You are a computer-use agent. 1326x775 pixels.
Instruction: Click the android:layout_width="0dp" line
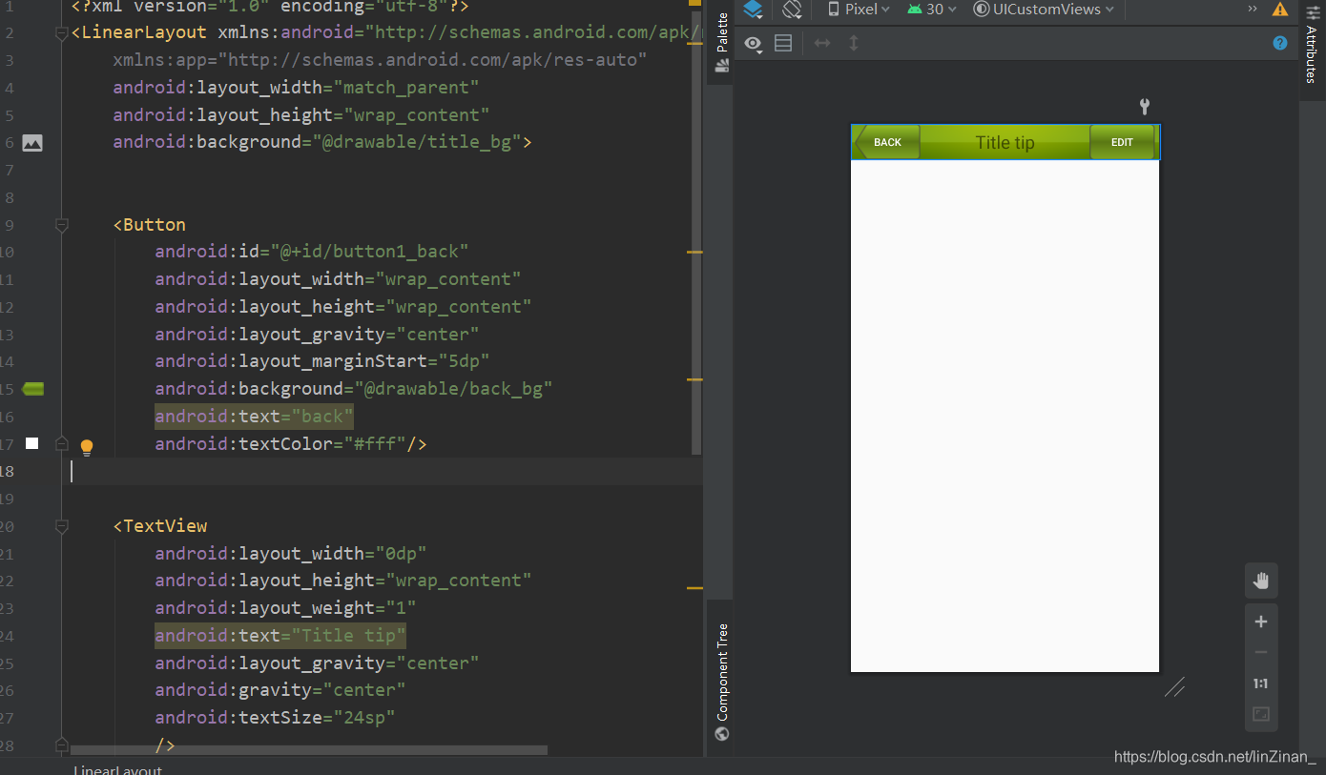pos(290,554)
